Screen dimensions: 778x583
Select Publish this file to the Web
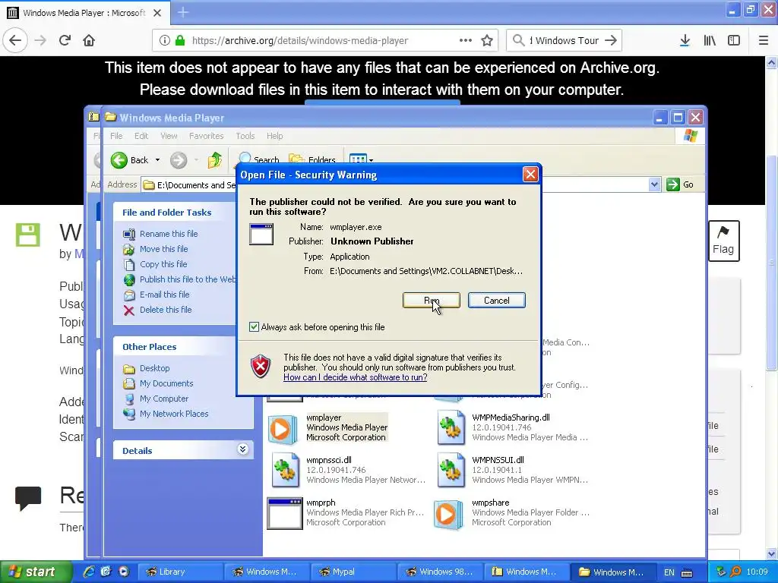pyautogui.click(x=188, y=279)
